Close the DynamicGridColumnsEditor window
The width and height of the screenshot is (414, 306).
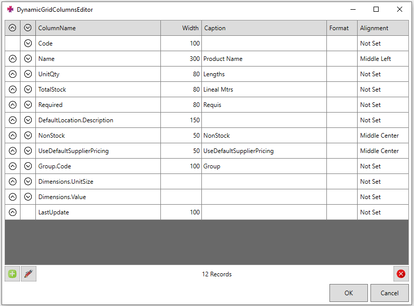(x=400, y=10)
